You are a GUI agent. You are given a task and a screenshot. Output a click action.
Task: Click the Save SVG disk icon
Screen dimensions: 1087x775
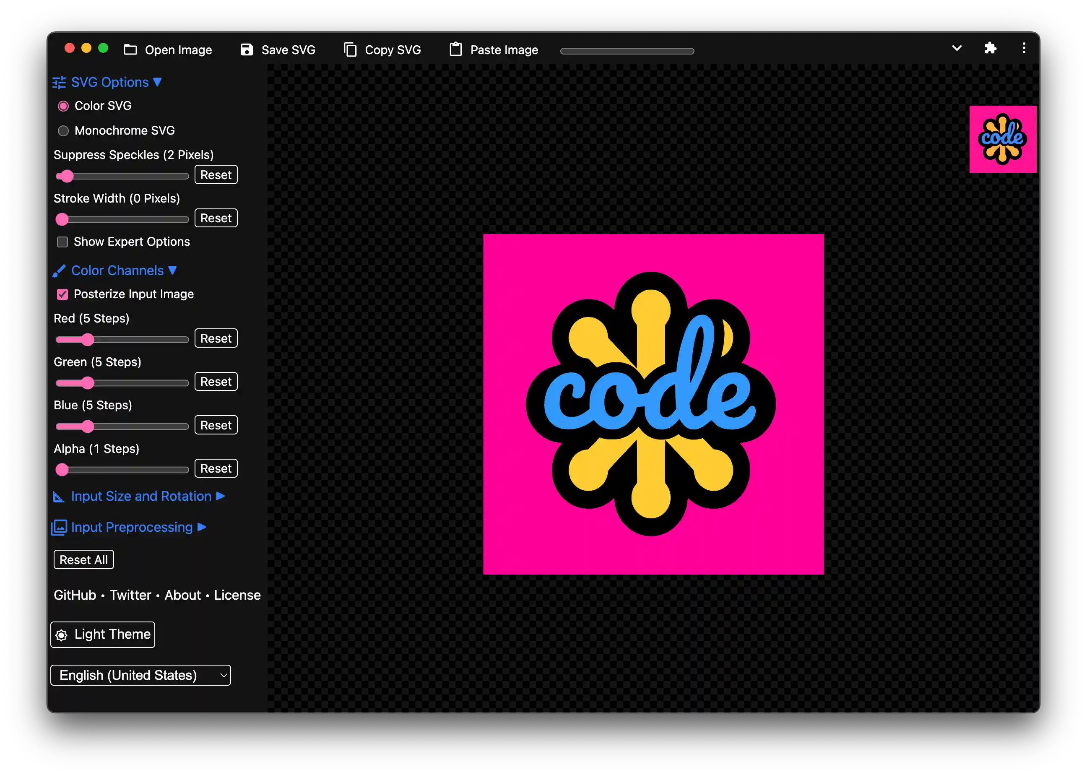click(x=246, y=49)
